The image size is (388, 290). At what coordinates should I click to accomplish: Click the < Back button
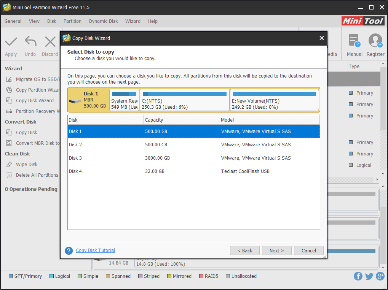click(245, 250)
